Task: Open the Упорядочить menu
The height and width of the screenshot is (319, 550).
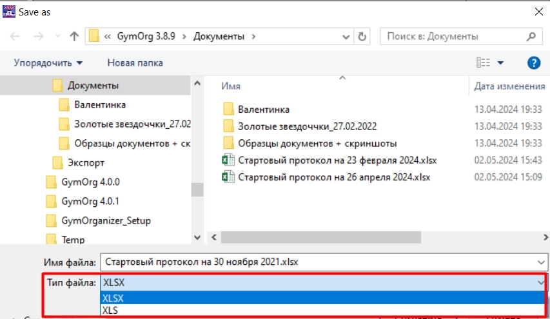Action: (x=48, y=63)
